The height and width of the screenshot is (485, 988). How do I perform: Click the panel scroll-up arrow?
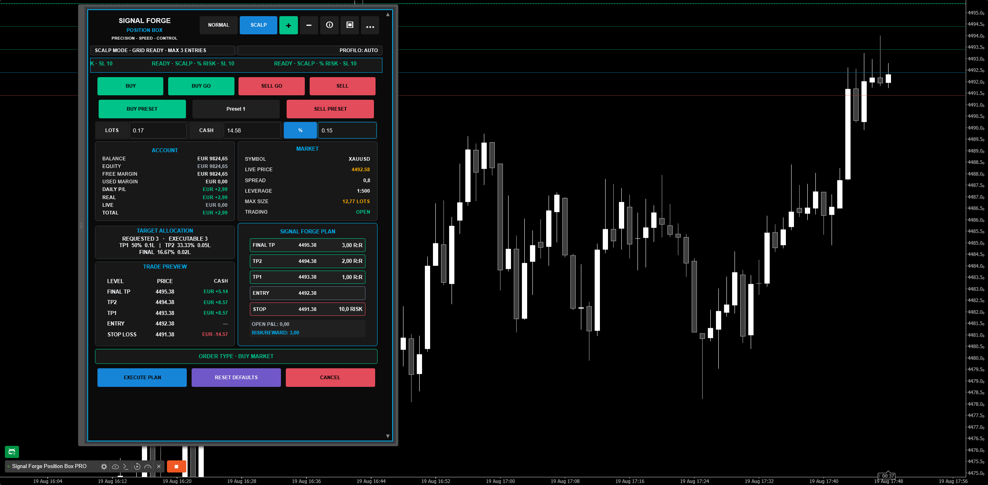(388, 15)
